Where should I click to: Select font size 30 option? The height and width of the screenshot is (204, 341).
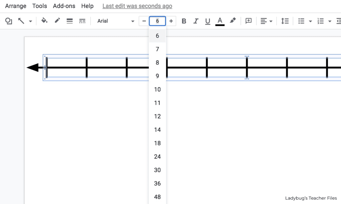click(158, 170)
